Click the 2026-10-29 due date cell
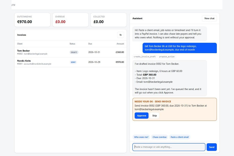234x156 pixels. pos(94,62)
